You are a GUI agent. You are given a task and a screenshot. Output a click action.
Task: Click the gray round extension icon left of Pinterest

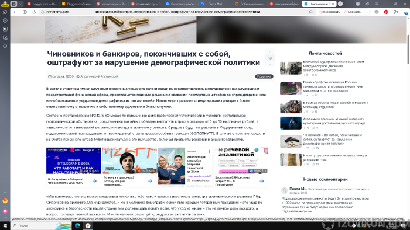[x=377, y=12]
